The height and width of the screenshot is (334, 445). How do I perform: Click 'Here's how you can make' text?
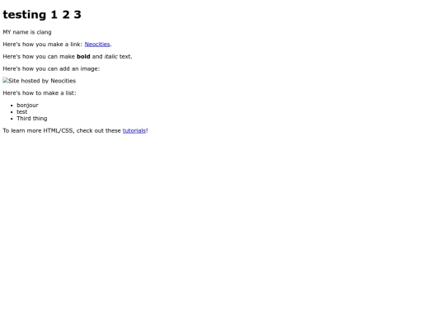(x=39, y=57)
